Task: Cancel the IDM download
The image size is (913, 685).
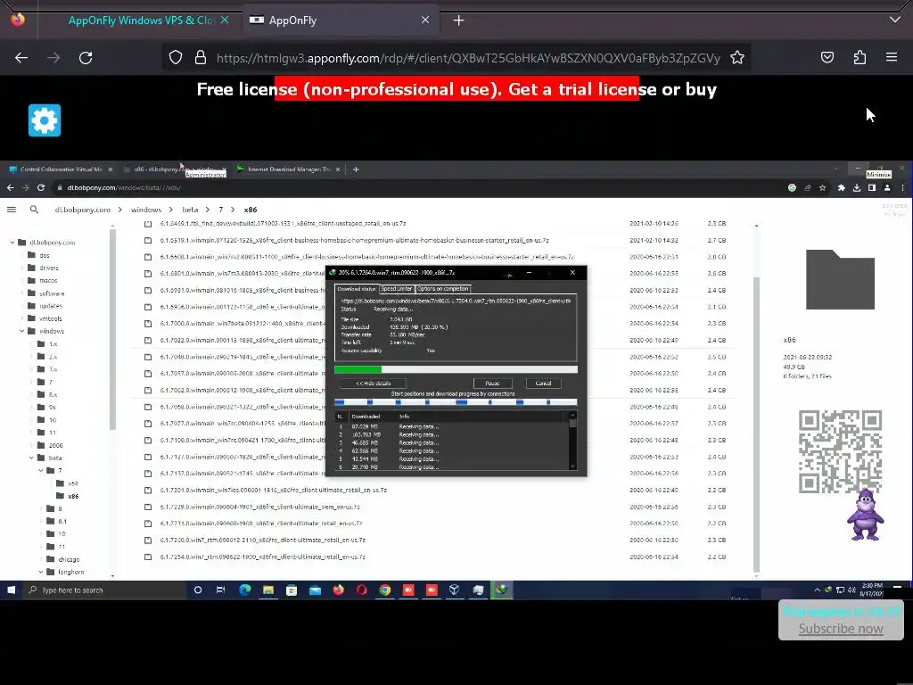Action: [543, 384]
